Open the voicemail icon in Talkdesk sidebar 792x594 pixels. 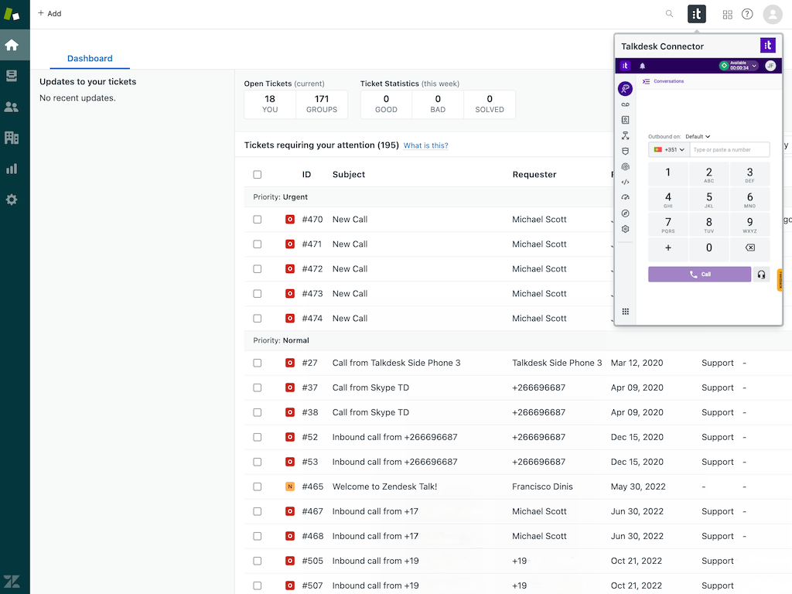(625, 104)
